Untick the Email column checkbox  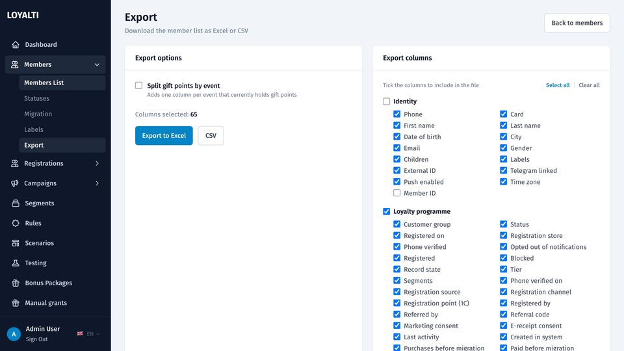tap(396, 148)
